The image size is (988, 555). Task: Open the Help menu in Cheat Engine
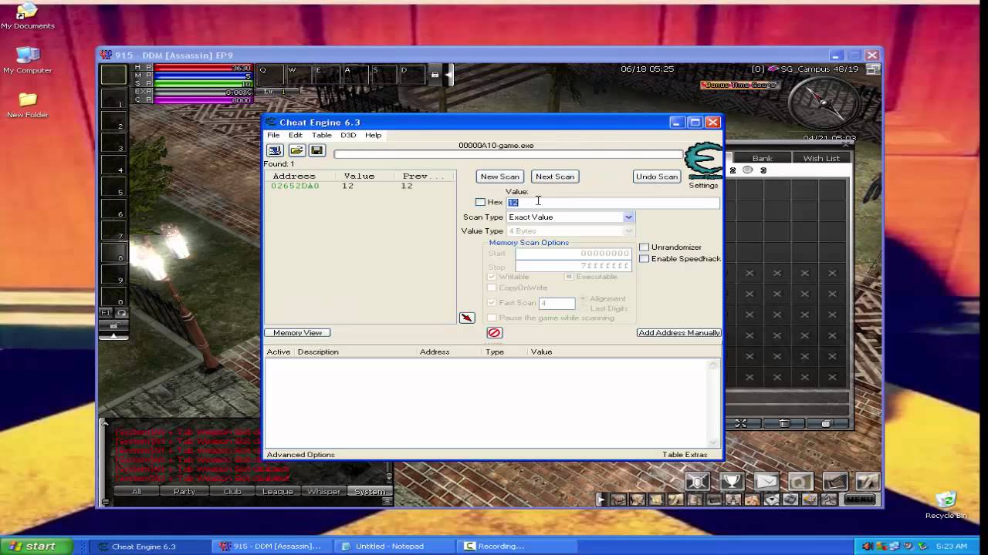coord(373,135)
